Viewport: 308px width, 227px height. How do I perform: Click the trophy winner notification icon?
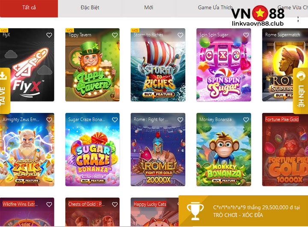coord(195,211)
